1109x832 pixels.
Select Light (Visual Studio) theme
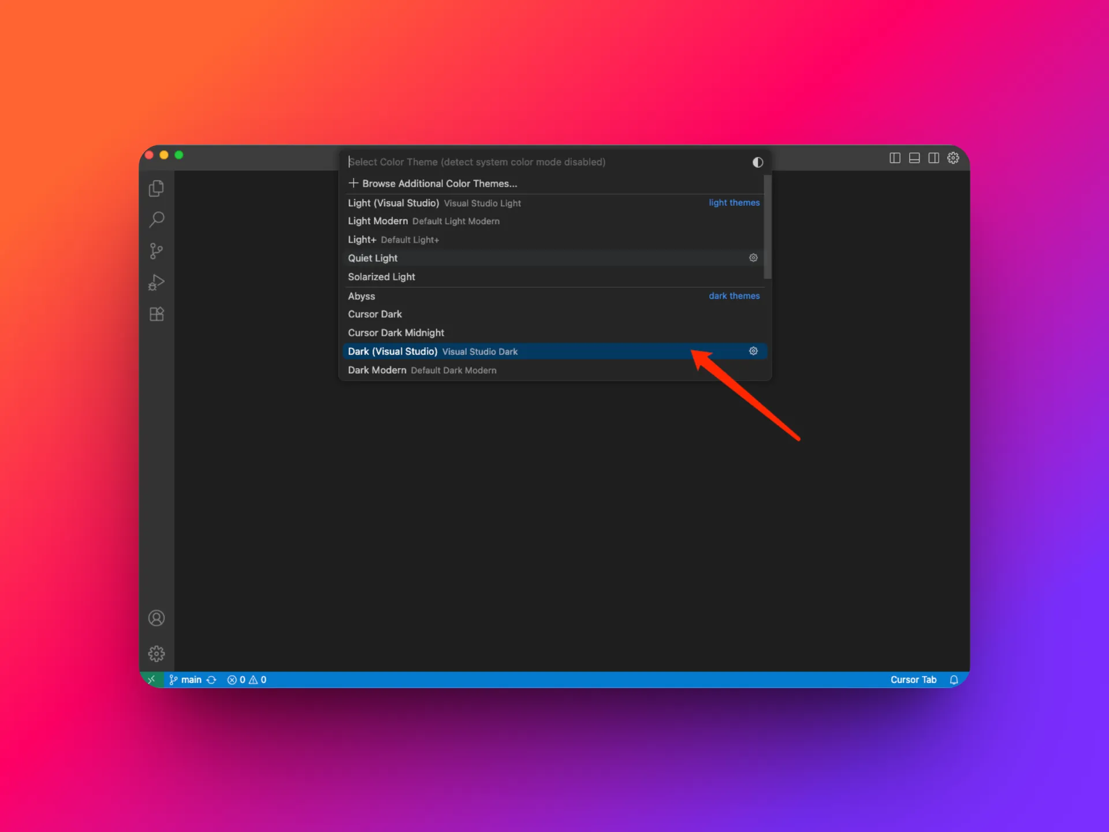pos(554,203)
